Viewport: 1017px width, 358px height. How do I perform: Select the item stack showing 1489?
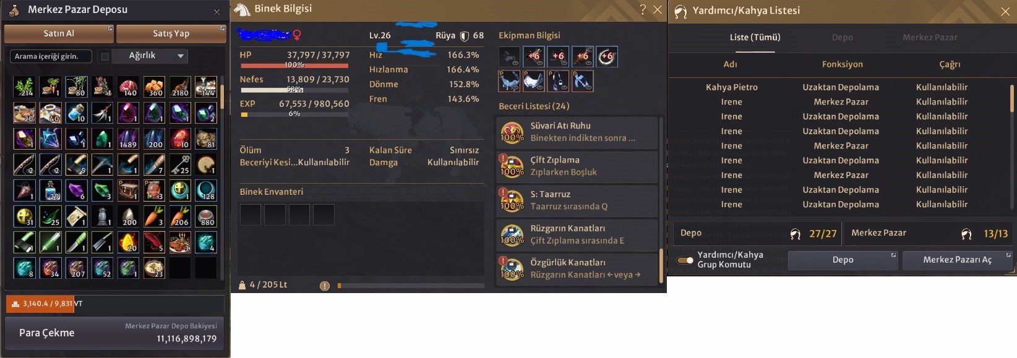tap(128, 139)
